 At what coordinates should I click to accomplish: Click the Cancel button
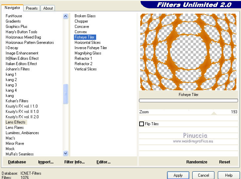coord(203,175)
